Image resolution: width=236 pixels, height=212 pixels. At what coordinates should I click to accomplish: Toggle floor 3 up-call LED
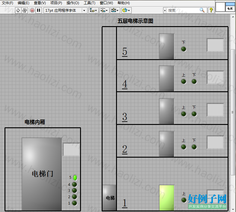[184, 114]
